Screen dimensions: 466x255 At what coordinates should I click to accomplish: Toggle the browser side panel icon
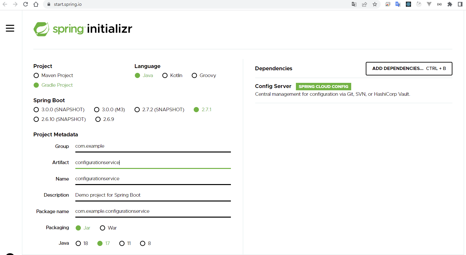tap(460, 4)
